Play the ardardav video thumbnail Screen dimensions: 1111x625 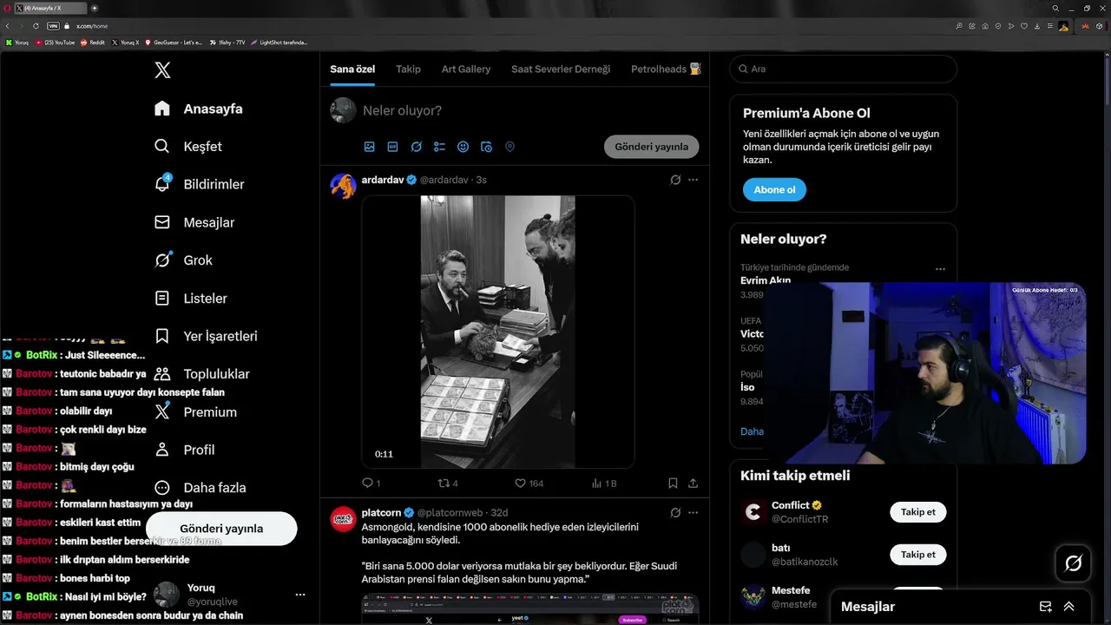point(498,332)
